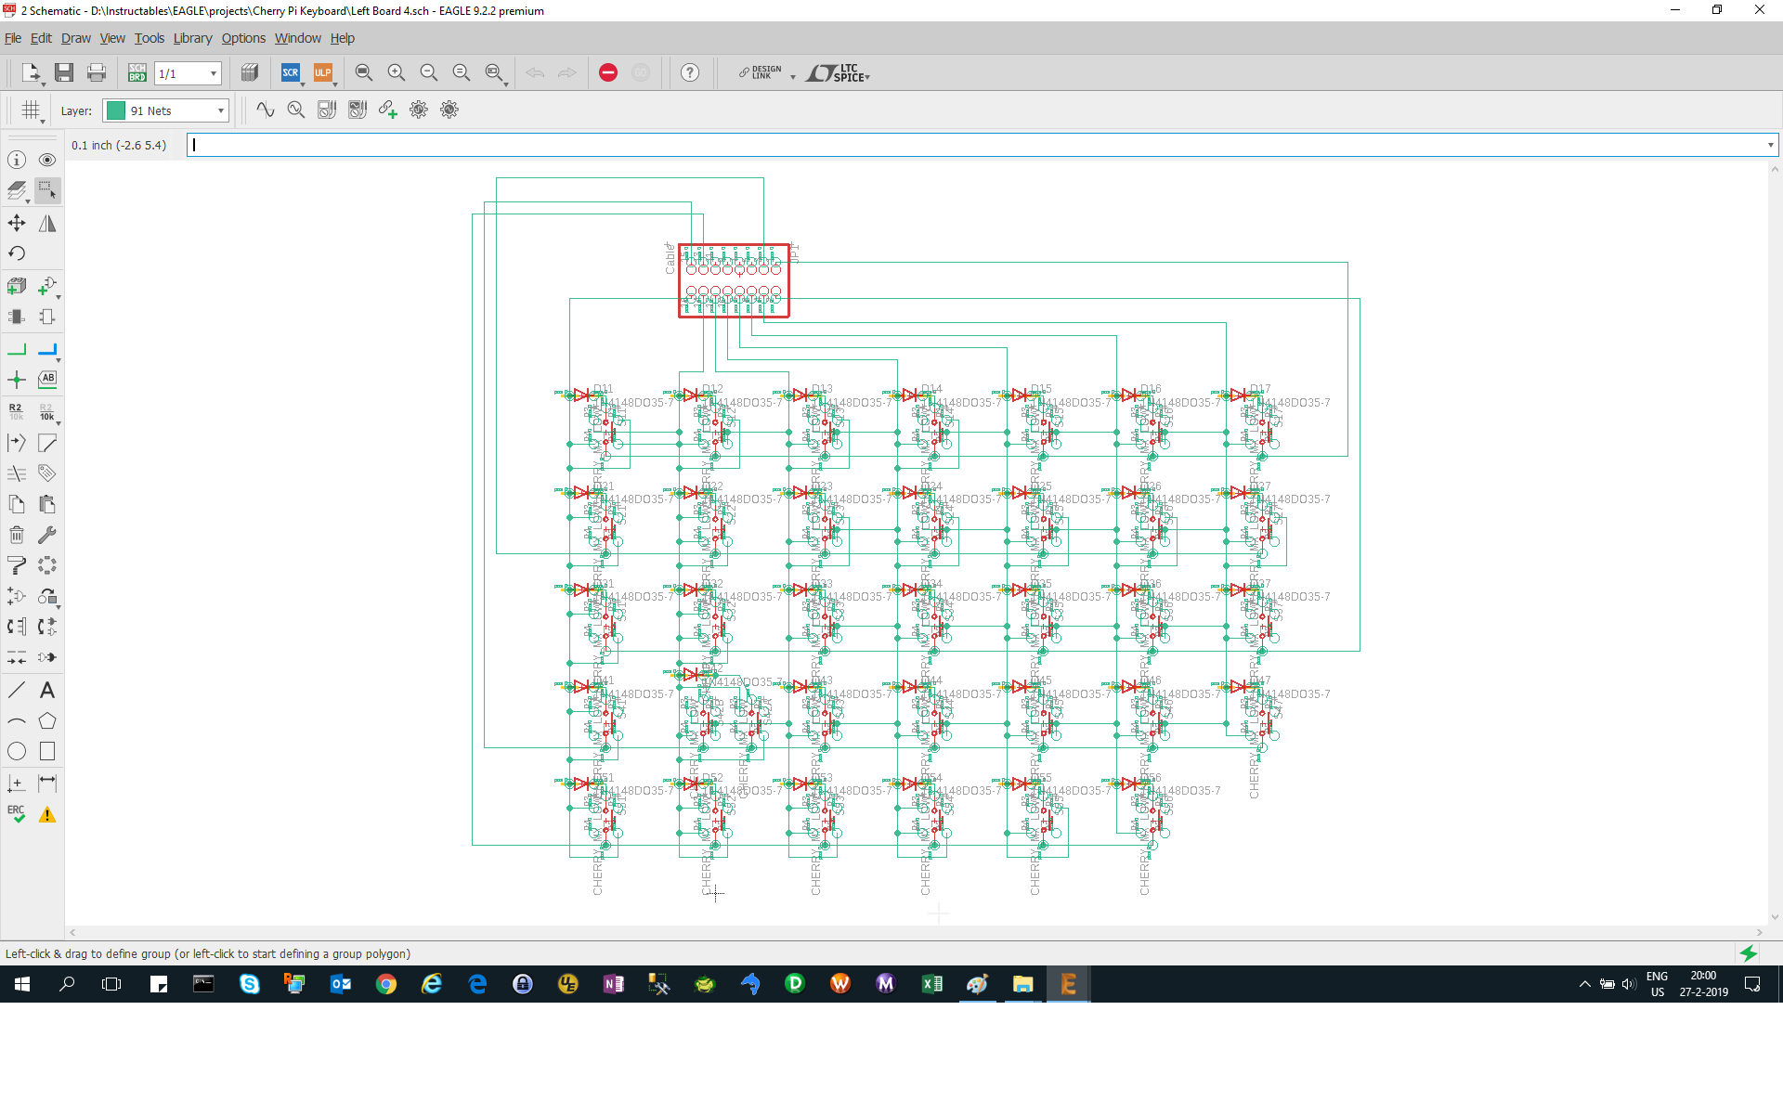
Task: Click the DESIGN LINK button
Action: (x=761, y=72)
